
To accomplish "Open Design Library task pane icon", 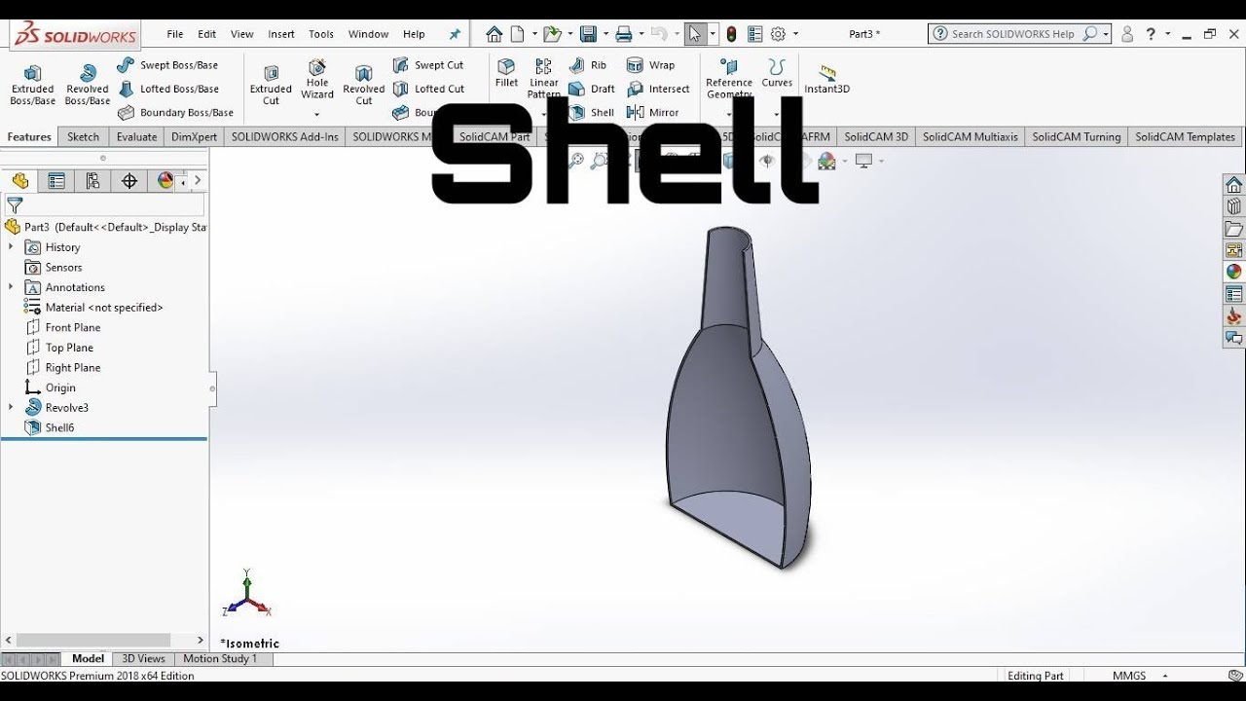I will coord(1234,206).
